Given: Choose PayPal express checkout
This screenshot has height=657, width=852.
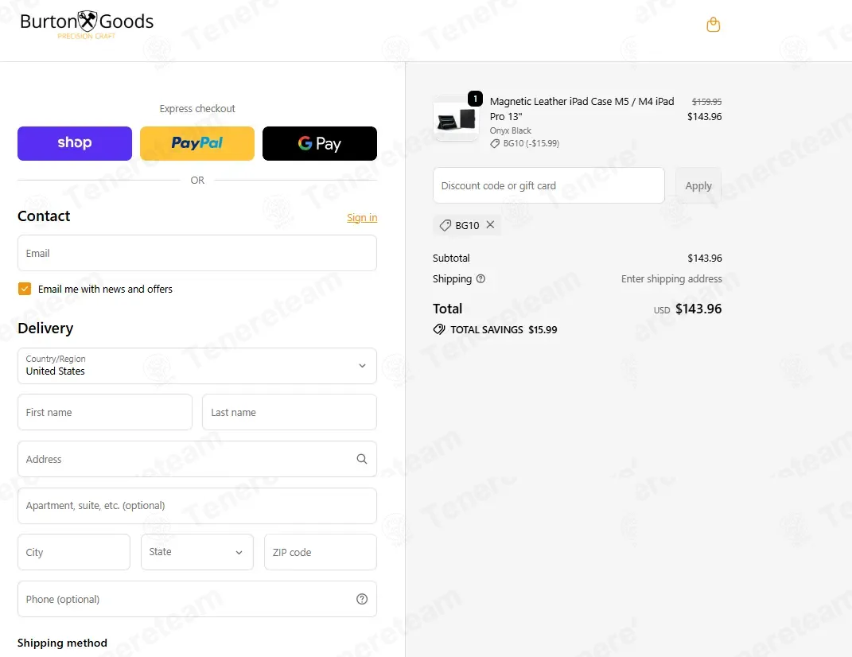Looking at the screenshot, I should [196, 143].
